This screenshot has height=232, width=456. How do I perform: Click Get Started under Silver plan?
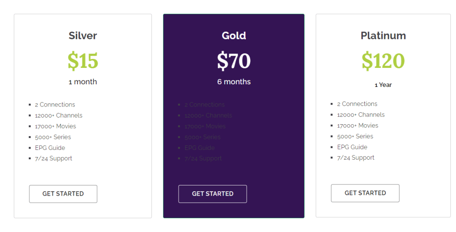pos(63,194)
